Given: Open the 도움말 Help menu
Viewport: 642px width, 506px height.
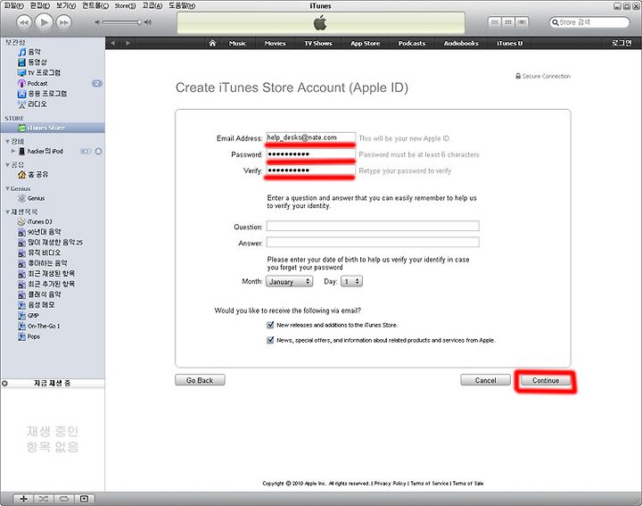Looking at the screenshot, I should point(182,5).
